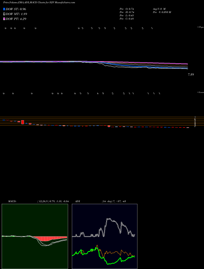
Task: Click the 'ADX' panel heading
Action: pyautogui.click(x=78, y=201)
